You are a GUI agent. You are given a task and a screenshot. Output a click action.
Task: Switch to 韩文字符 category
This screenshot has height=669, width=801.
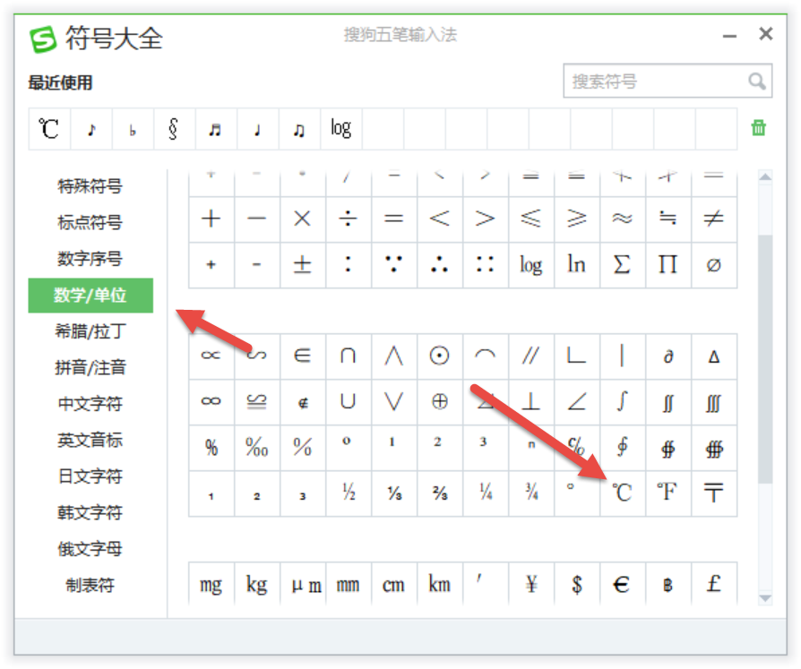pos(90,512)
